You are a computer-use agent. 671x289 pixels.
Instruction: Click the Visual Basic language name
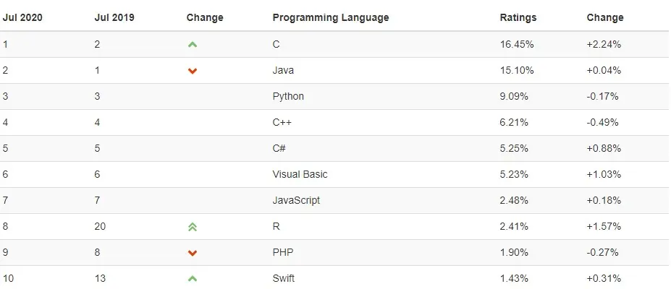point(300,174)
